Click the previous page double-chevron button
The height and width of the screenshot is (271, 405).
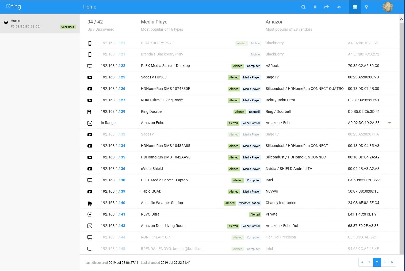[362, 262]
